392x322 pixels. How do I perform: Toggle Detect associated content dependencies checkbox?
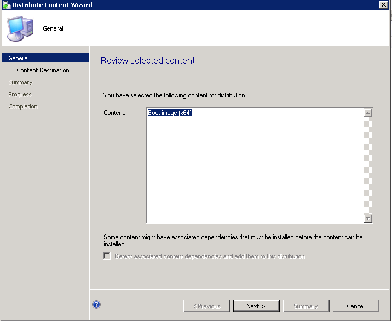pyautogui.click(x=107, y=256)
